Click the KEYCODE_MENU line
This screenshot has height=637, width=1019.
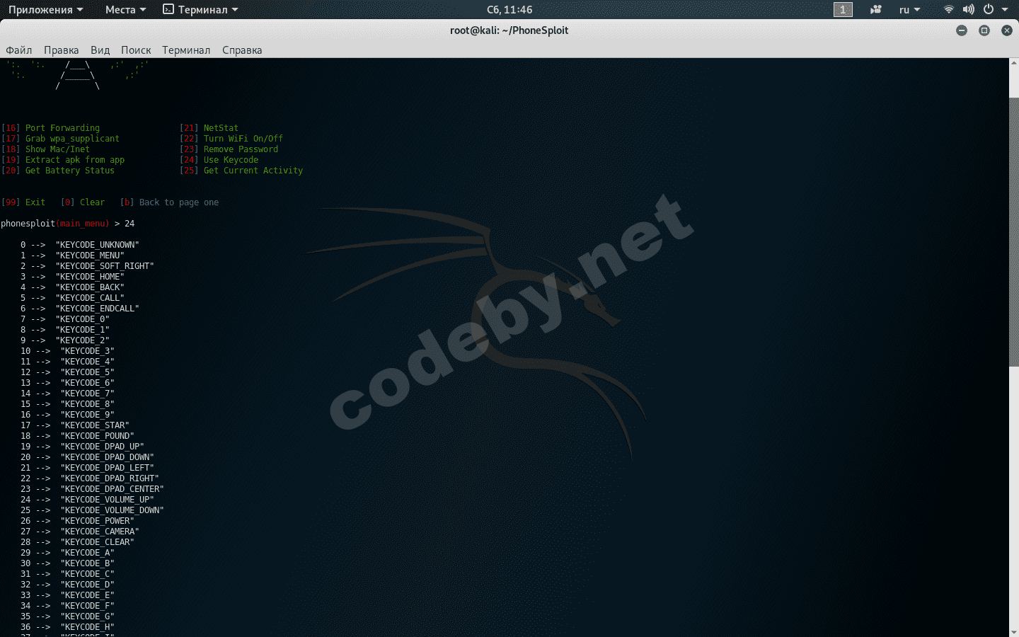coord(72,256)
